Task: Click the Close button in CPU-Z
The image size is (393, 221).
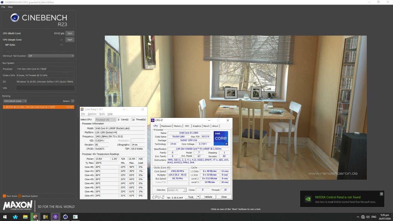Action: pyautogui.click(x=224, y=197)
